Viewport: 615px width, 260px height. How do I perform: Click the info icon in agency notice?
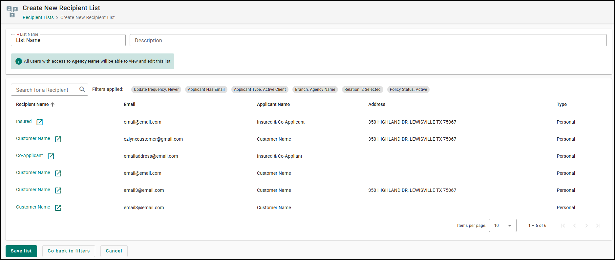19,61
